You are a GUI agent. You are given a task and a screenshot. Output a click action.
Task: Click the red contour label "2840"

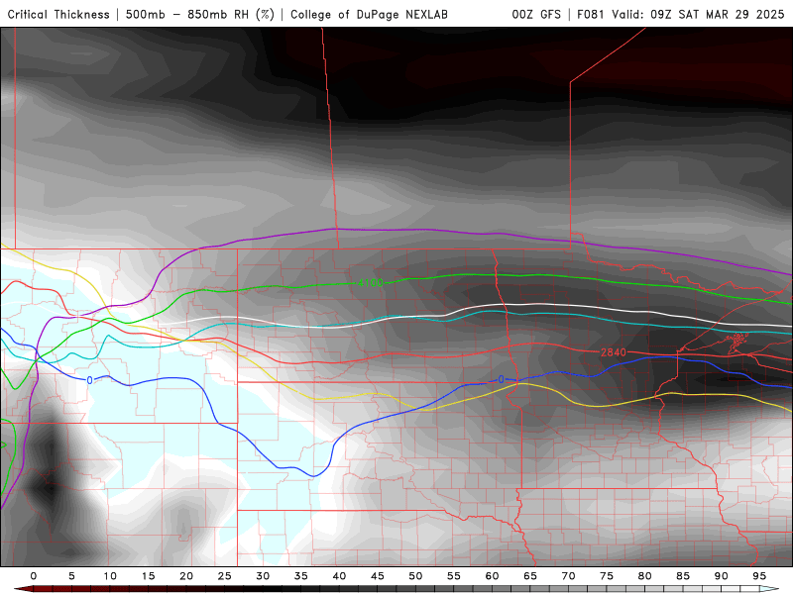click(x=614, y=352)
